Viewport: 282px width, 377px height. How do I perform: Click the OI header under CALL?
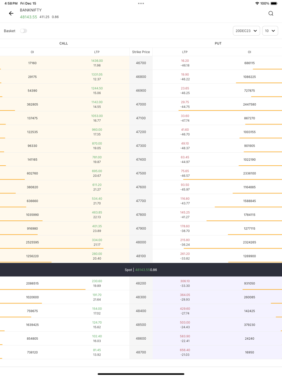(32, 52)
